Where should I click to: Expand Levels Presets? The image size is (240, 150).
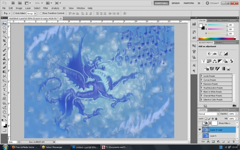coord(202,76)
